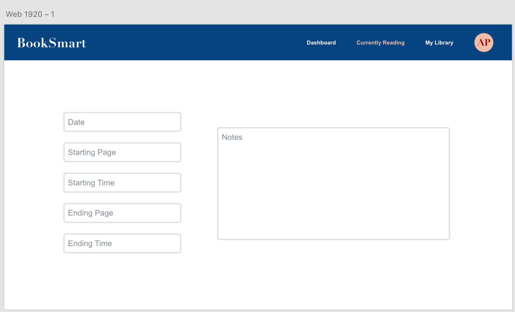
Task: Select the Starting Time field
Action: (x=122, y=183)
